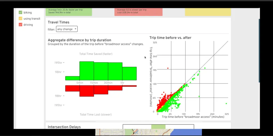Click the green segment in Intersection Delays bar
273x136 pixels.
pos(158,127)
